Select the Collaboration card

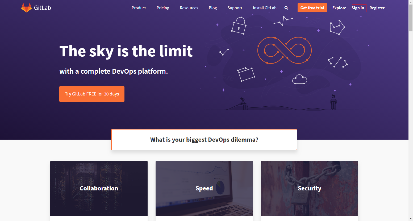99,188
